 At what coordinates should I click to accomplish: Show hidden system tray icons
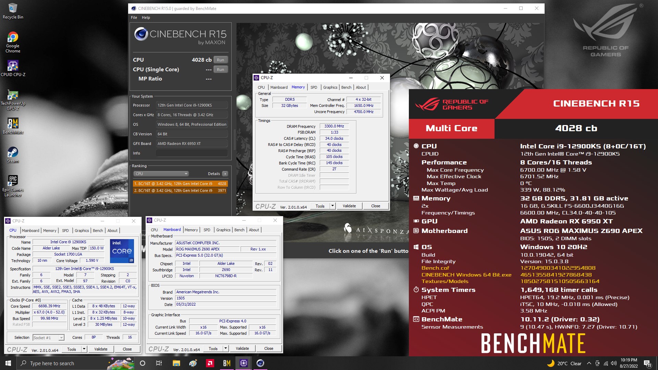(x=589, y=363)
